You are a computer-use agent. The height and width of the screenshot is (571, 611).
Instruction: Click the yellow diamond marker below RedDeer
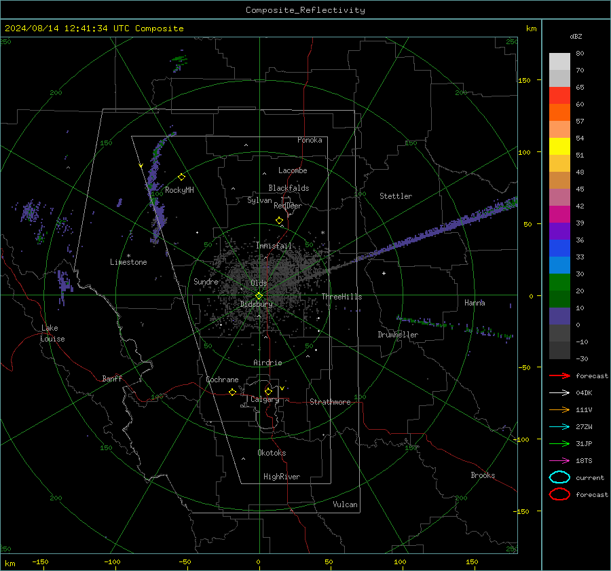point(279,221)
